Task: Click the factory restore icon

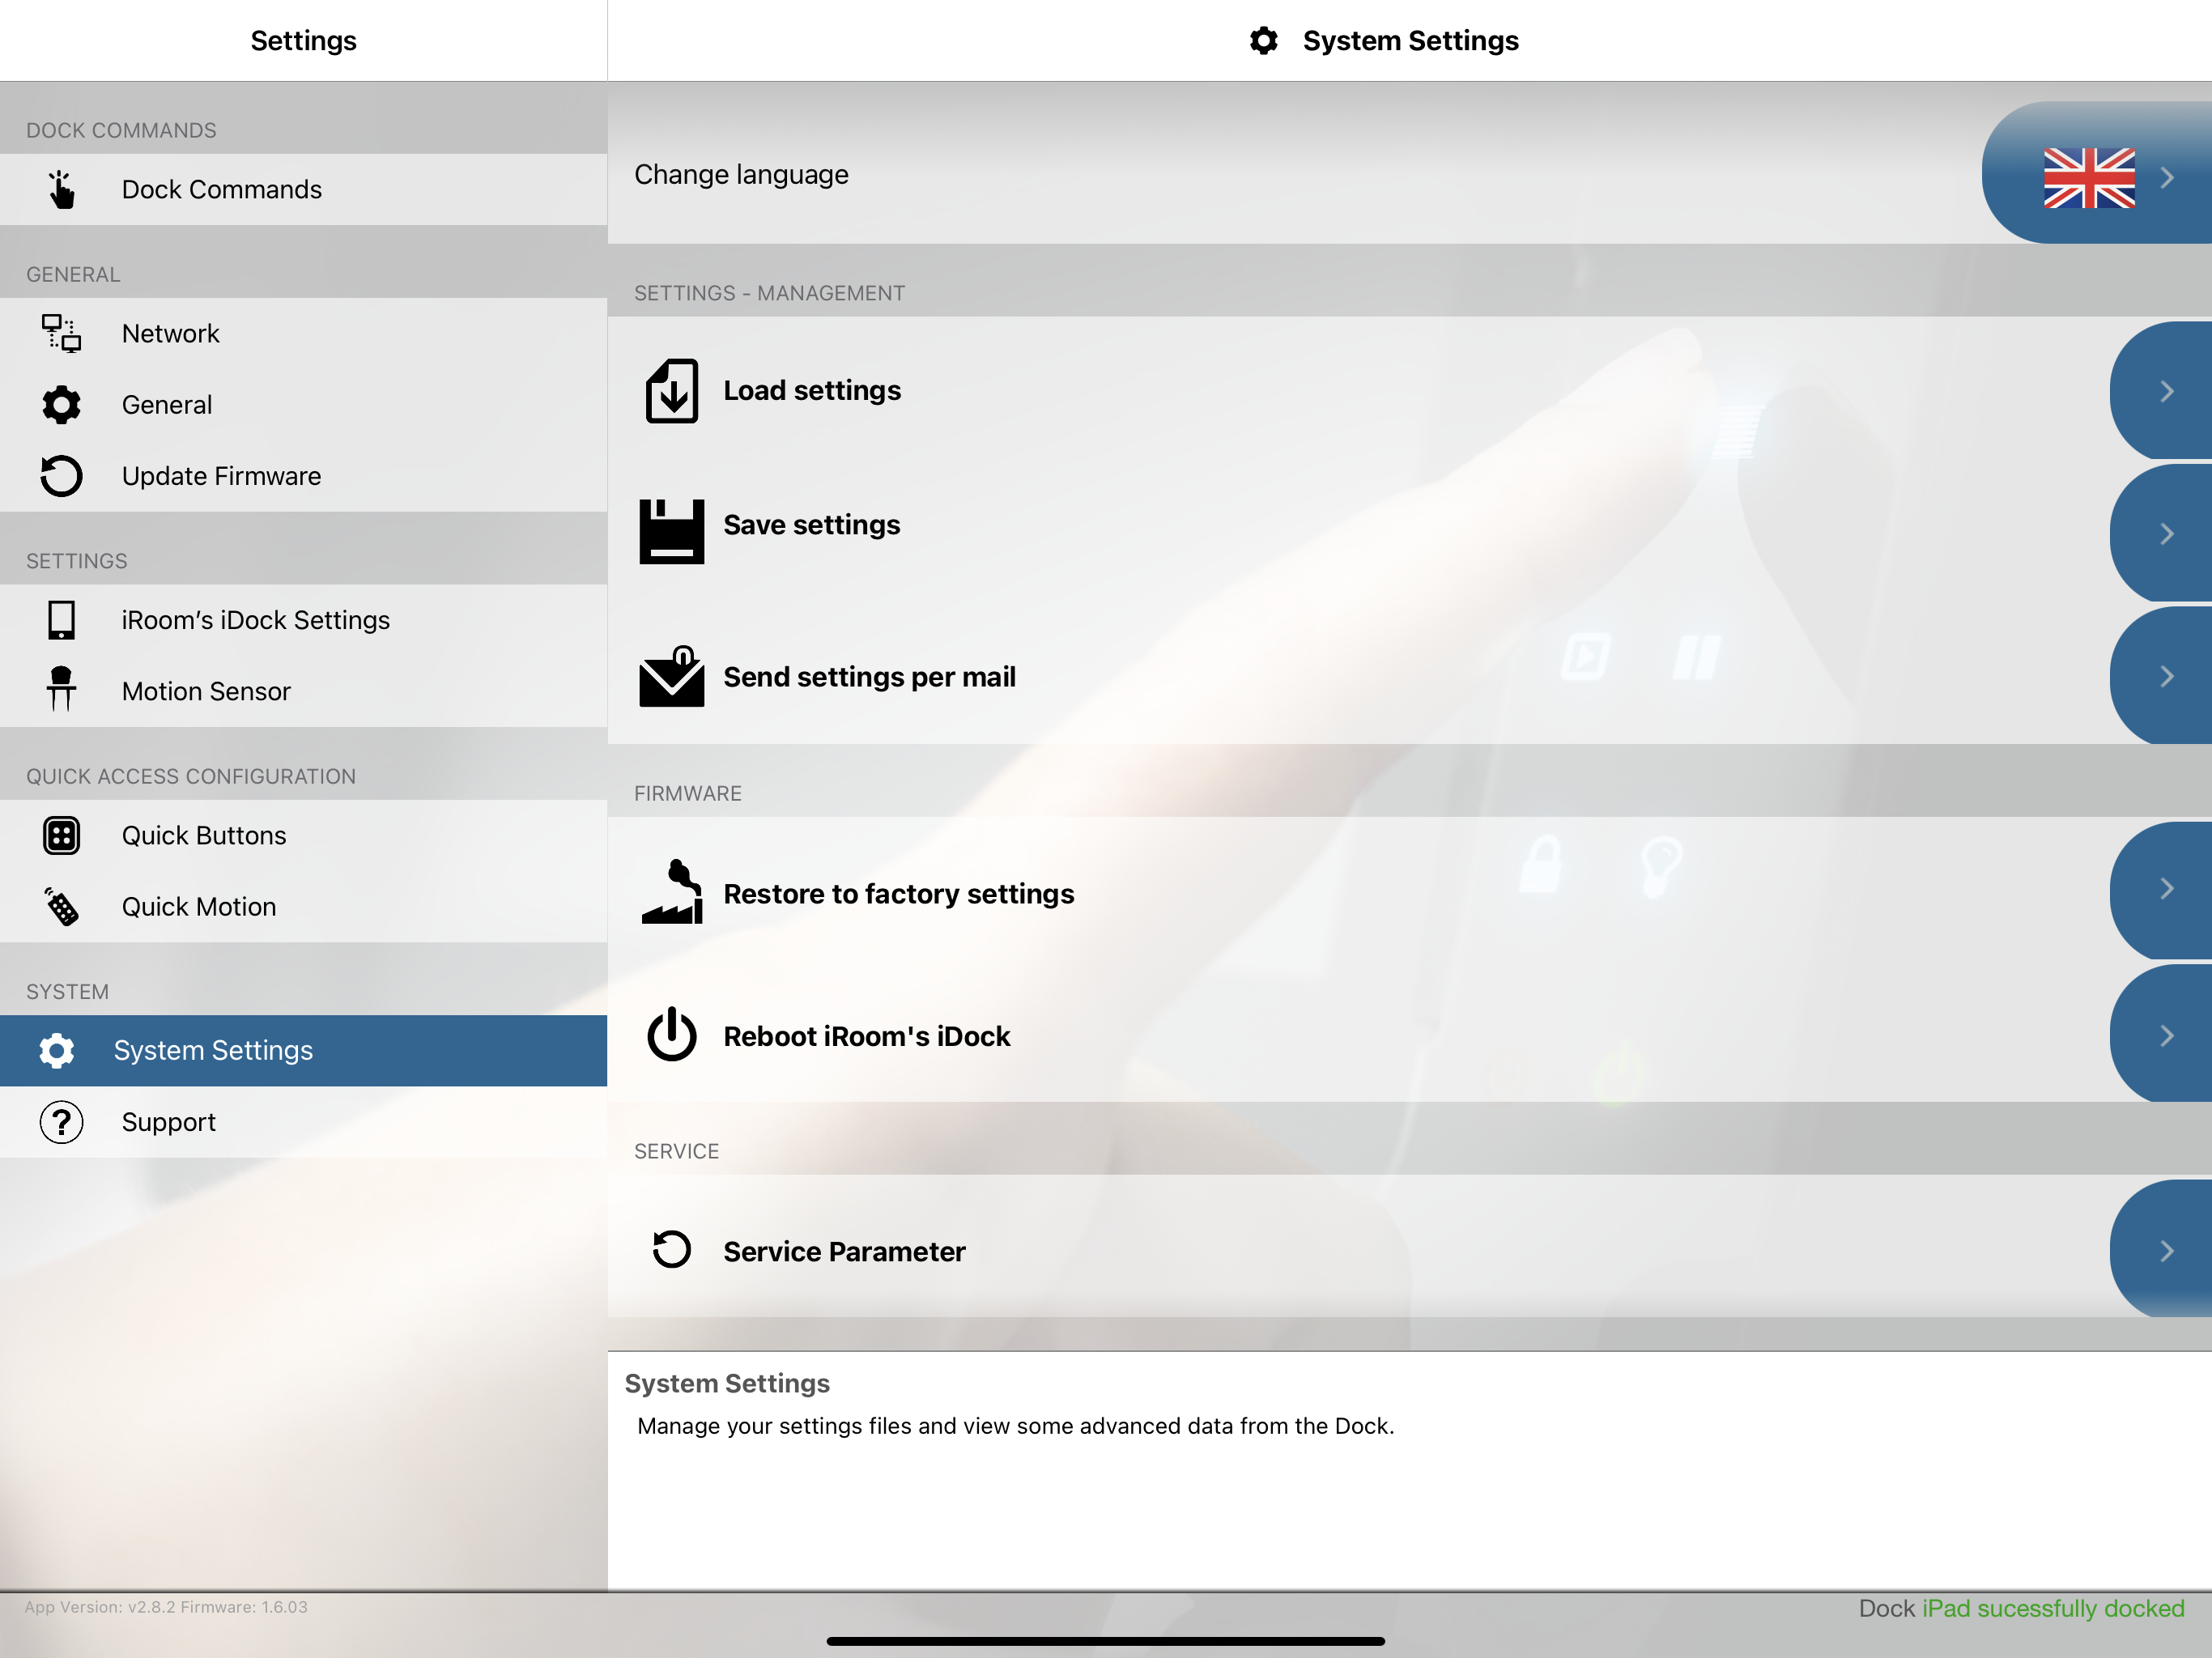Action: point(671,891)
